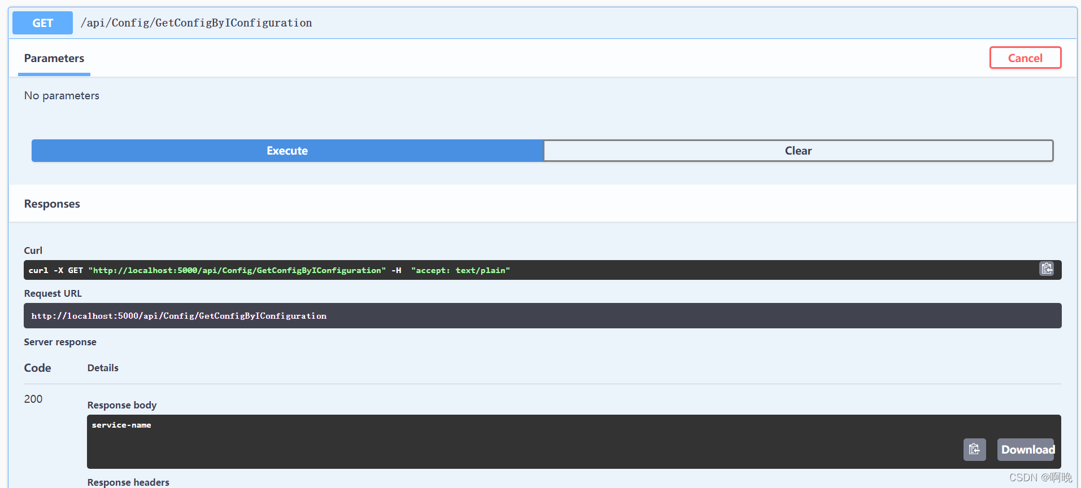Click the Execute button
The width and height of the screenshot is (1081, 488).
pyautogui.click(x=287, y=151)
